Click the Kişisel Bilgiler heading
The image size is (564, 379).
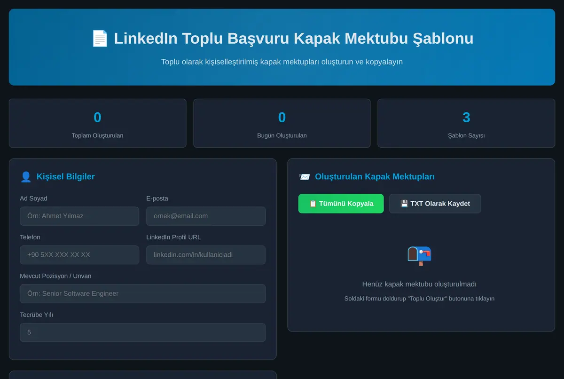(x=65, y=177)
